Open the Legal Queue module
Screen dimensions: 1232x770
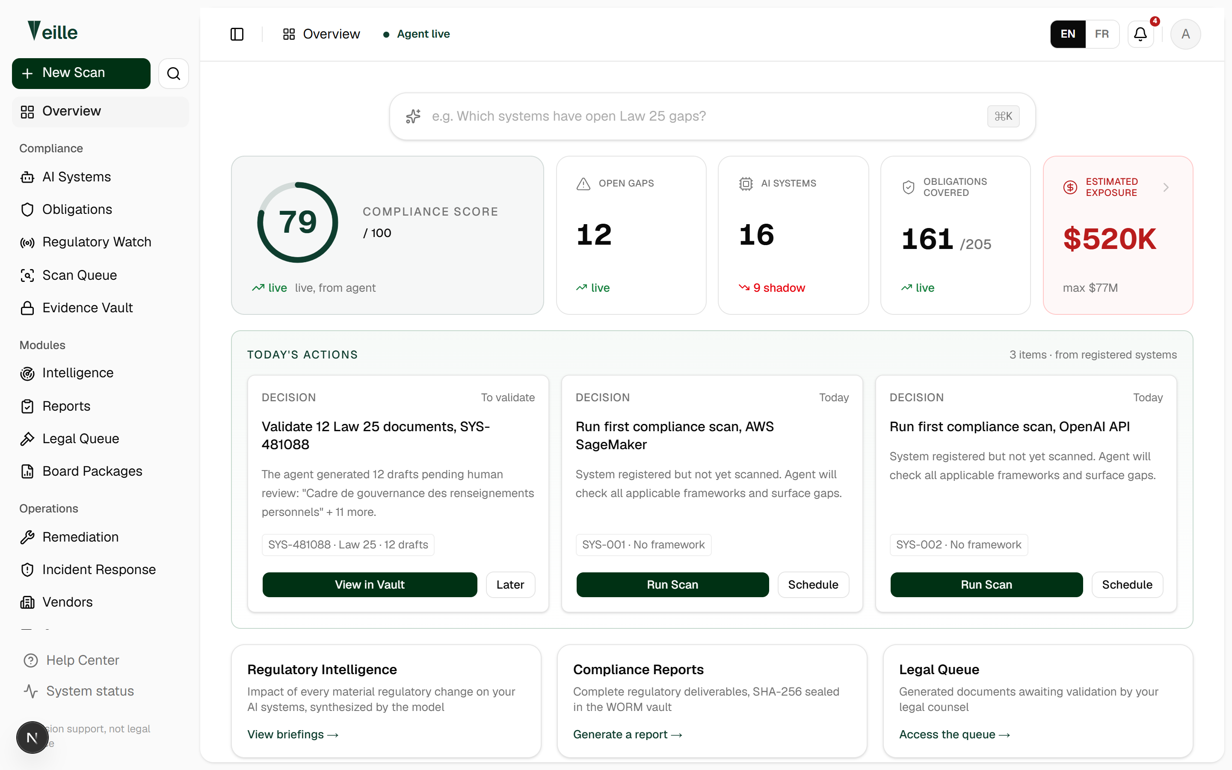click(100, 439)
